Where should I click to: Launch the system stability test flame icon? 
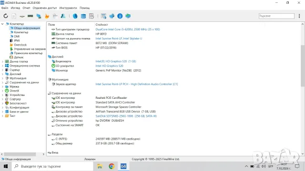click(x=47, y=16)
